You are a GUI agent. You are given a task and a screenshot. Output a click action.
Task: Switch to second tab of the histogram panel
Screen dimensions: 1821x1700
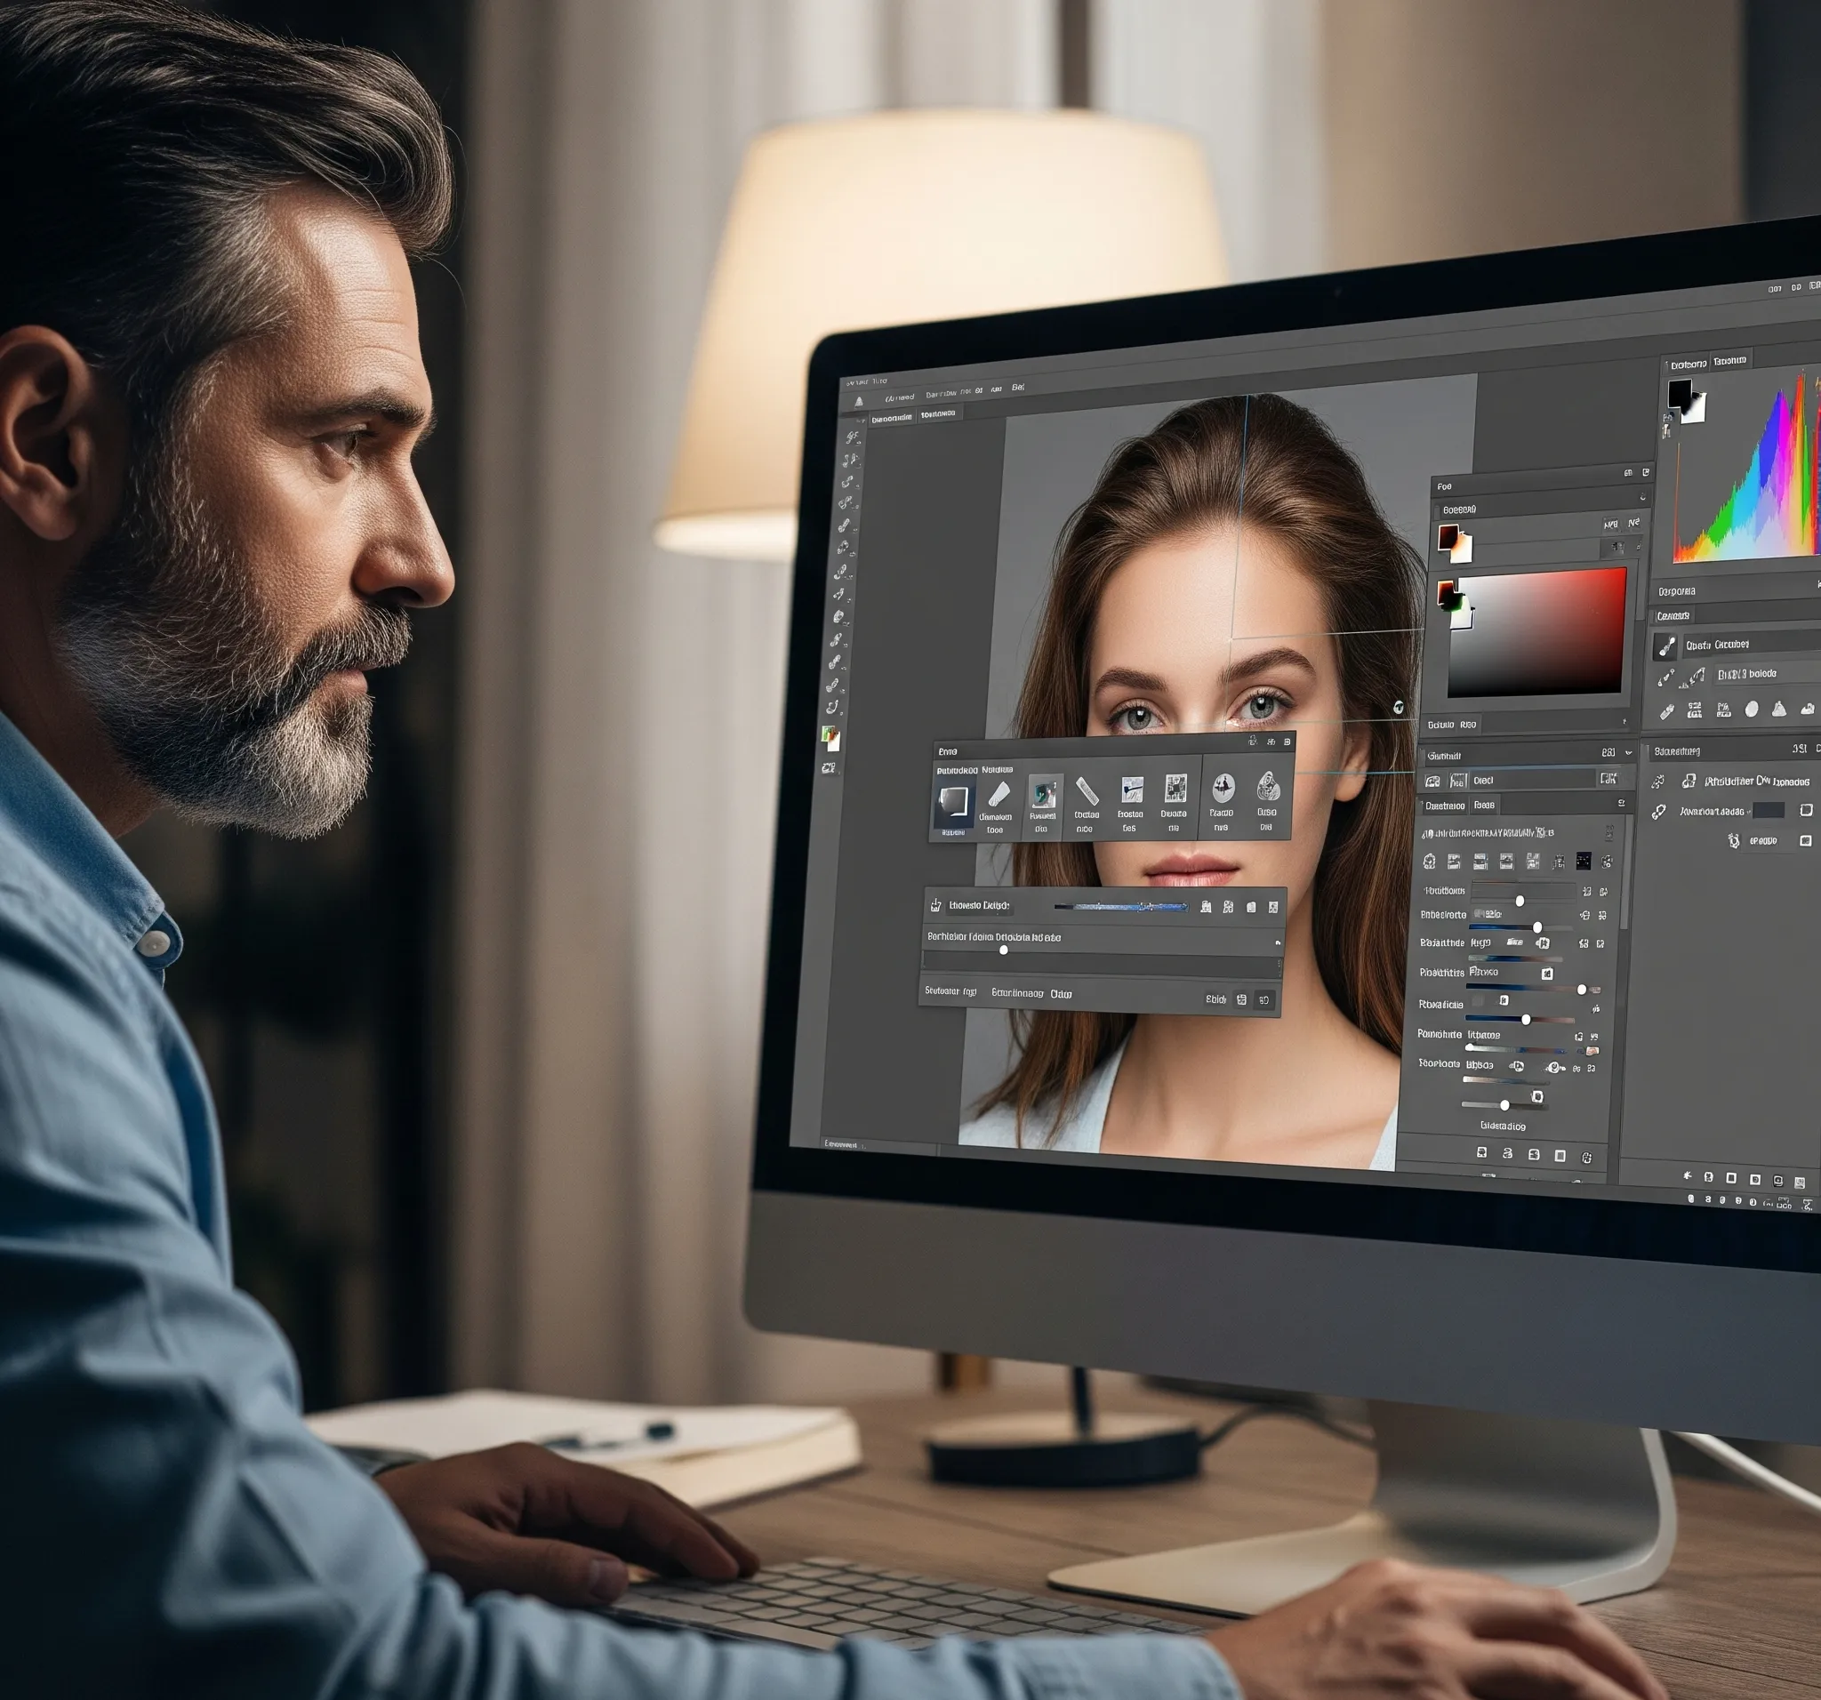(1729, 361)
